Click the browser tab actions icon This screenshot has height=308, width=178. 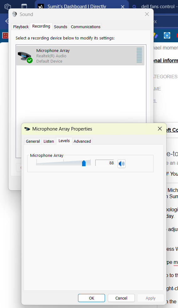pos(24,7)
